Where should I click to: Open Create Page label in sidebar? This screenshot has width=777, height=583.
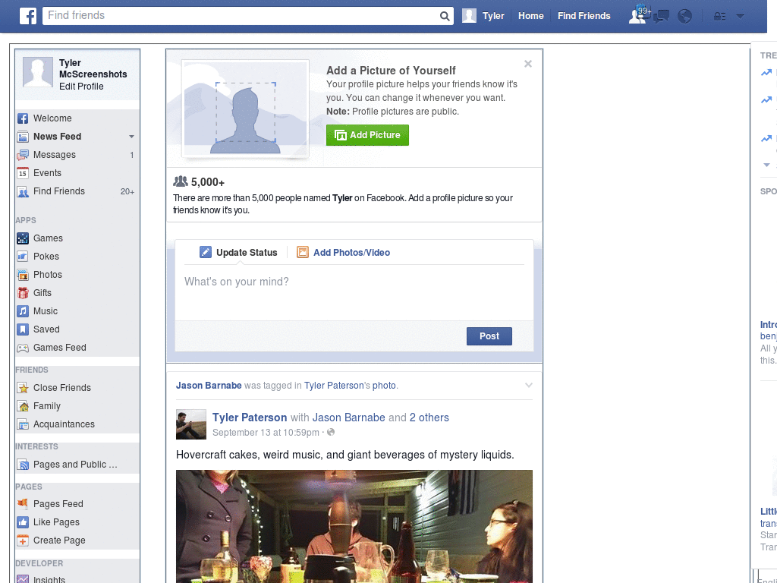coord(59,540)
